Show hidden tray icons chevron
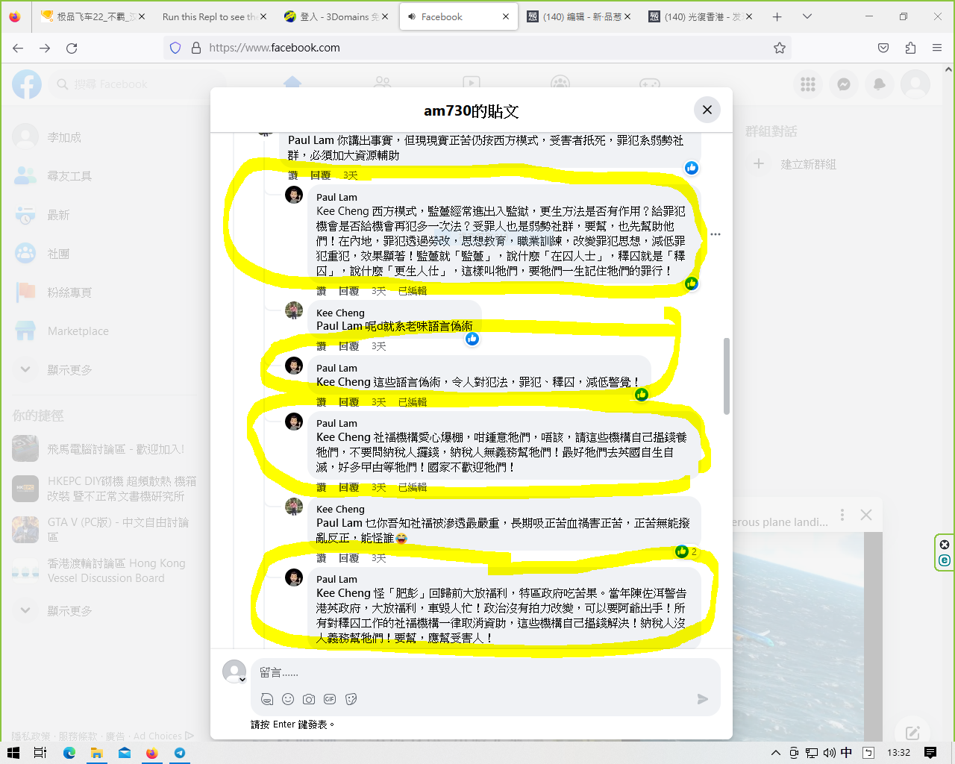The height and width of the screenshot is (764, 955). point(775,753)
